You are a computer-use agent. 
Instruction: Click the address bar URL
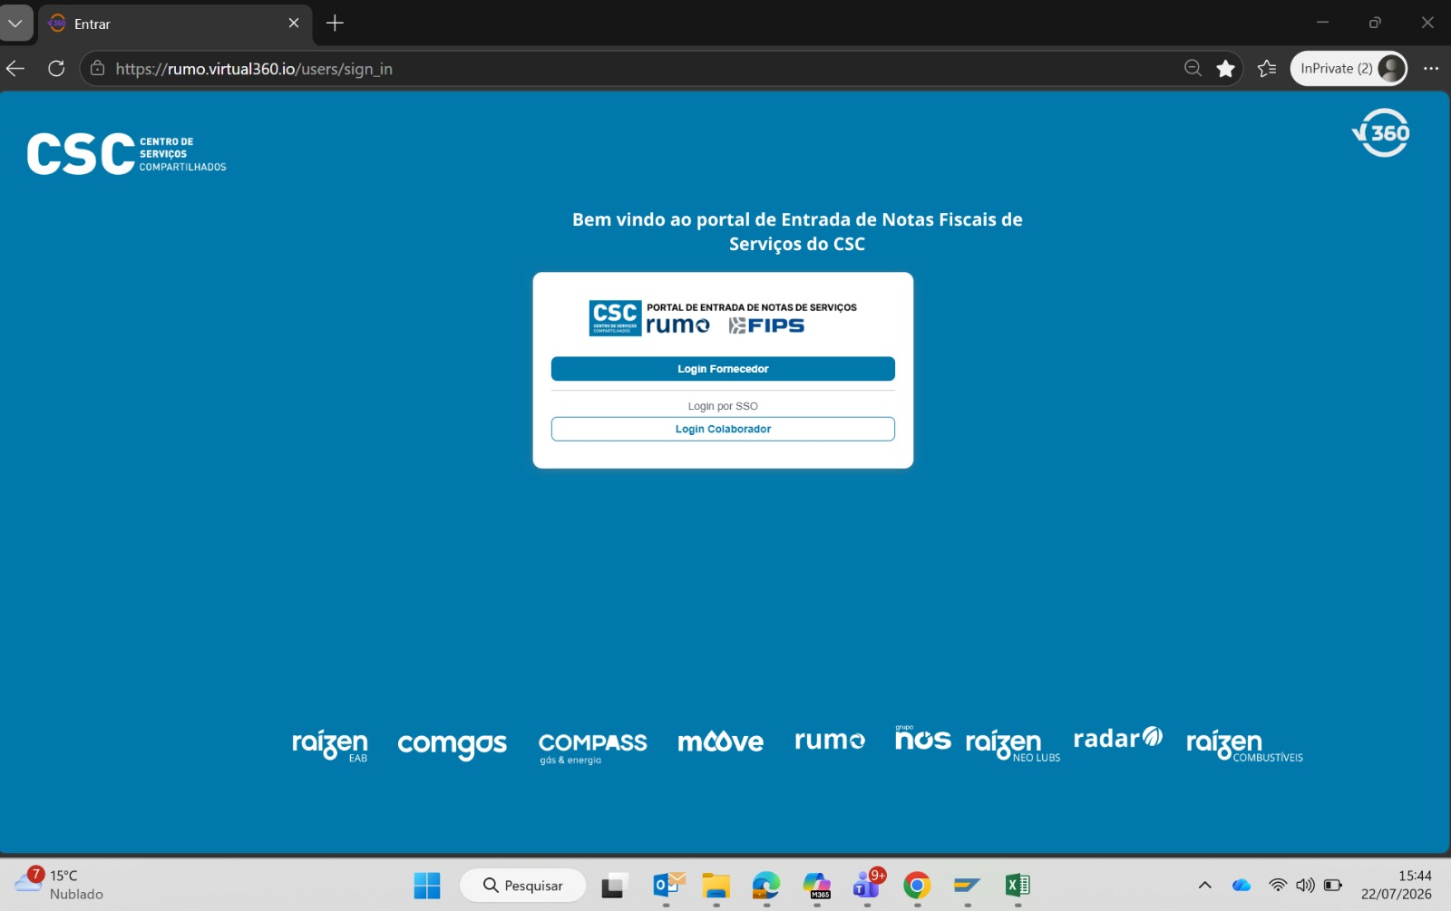point(254,69)
